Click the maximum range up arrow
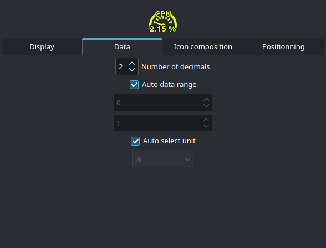 click(206, 120)
